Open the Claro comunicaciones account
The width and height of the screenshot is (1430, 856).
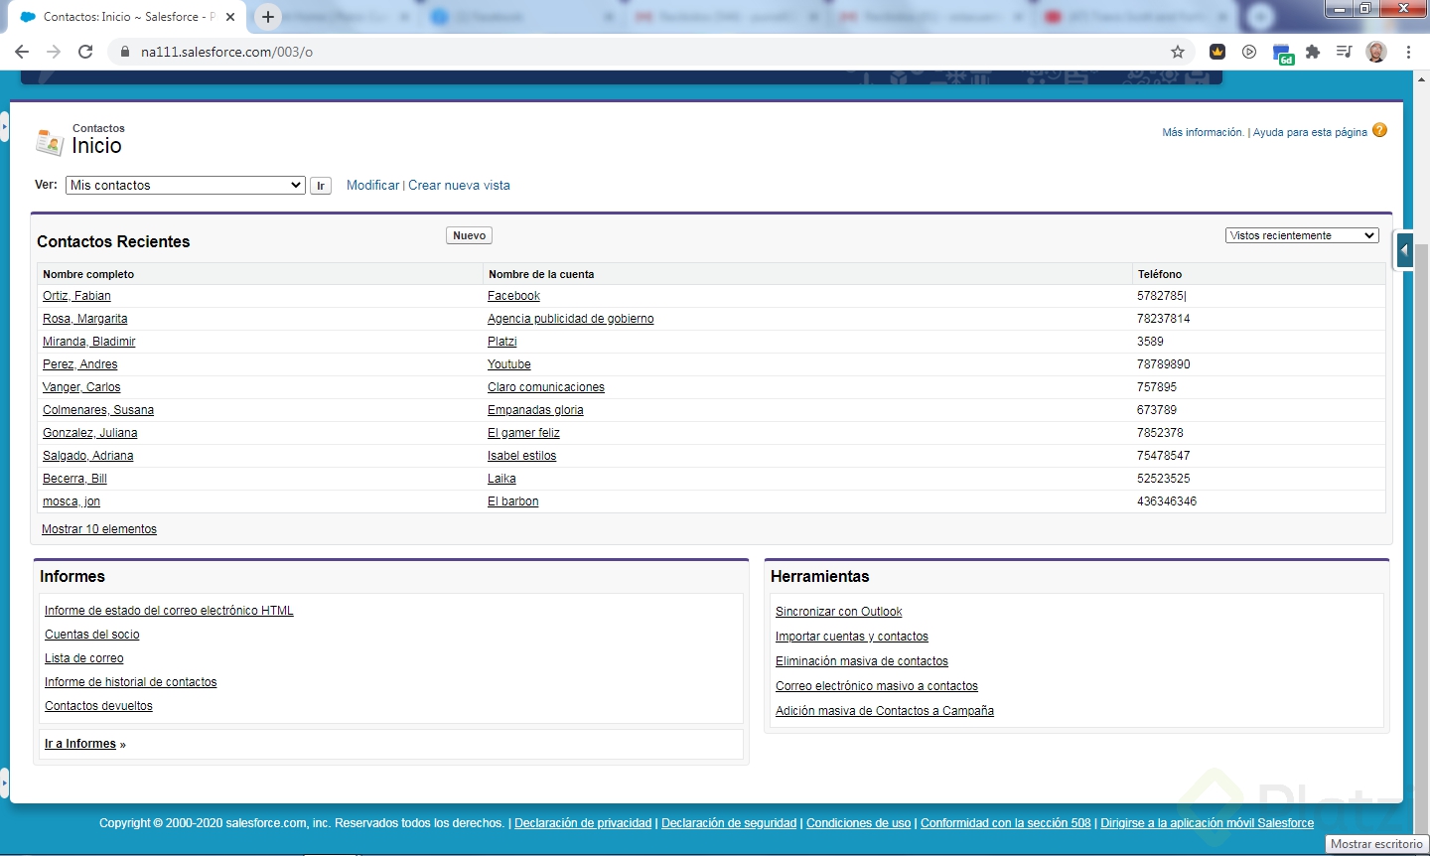[x=546, y=387]
